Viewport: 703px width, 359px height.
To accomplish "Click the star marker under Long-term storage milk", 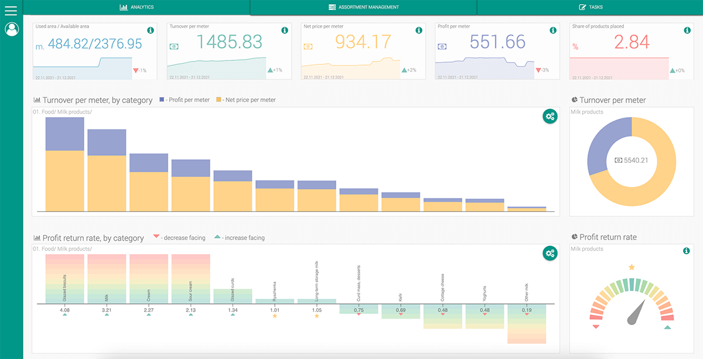I will coord(316,315).
